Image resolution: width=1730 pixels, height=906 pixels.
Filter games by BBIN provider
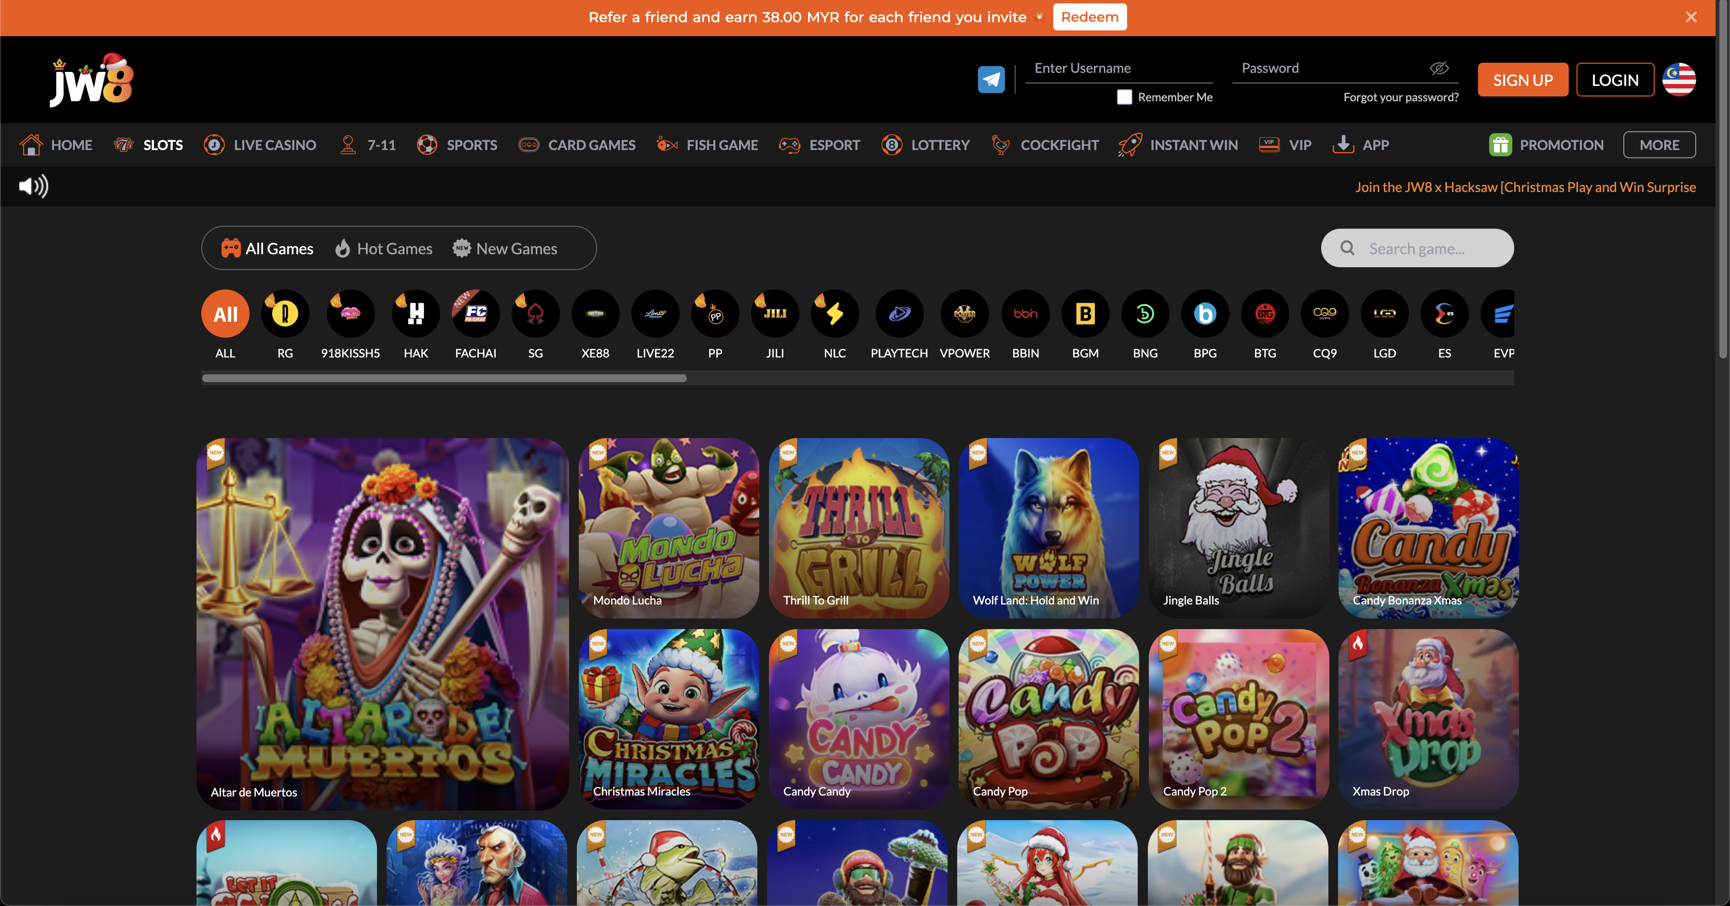1026,325
